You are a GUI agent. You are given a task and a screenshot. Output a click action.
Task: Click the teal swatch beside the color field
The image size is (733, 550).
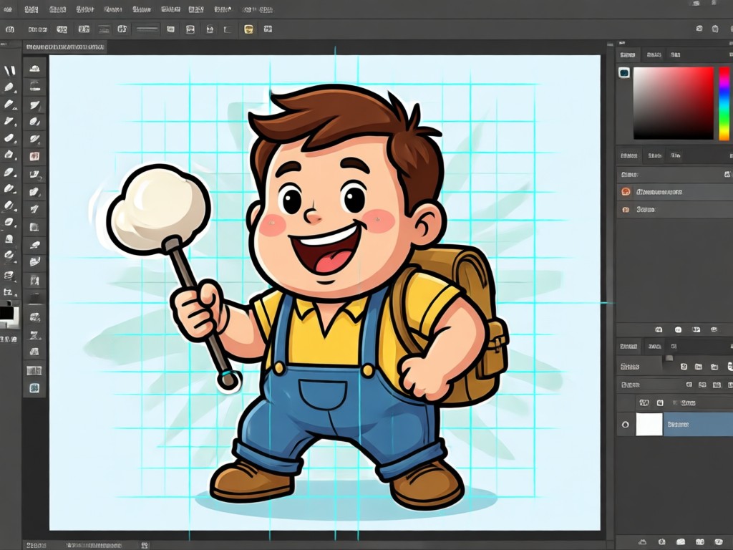(x=624, y=72)
